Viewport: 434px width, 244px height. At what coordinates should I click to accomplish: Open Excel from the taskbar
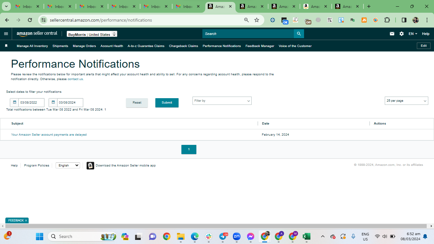tap(306, 236)
